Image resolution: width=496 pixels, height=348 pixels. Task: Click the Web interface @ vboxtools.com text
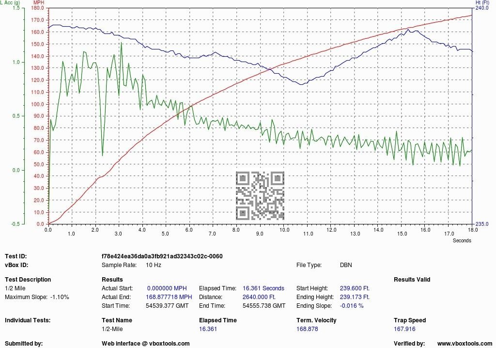(x=145, y=344)
